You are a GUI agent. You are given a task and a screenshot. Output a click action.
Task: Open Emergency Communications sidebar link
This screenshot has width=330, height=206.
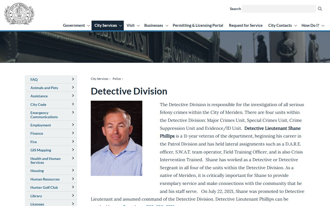44,115
